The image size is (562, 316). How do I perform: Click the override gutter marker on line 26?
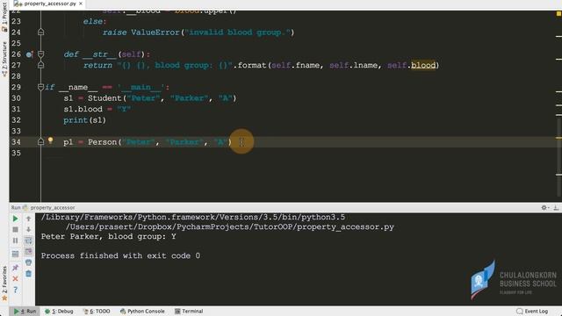[29, 54]
